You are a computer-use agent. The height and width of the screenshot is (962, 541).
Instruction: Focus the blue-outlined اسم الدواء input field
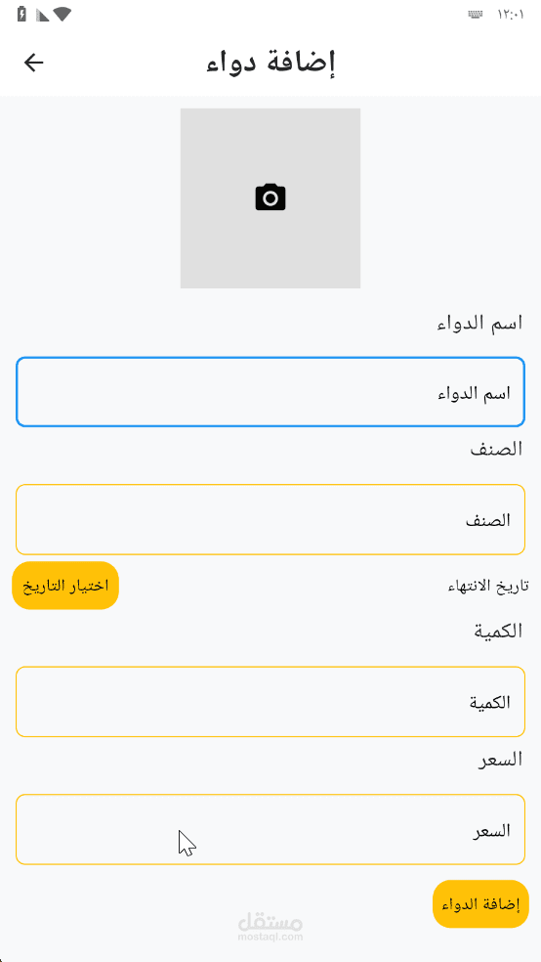click(270, 392)
